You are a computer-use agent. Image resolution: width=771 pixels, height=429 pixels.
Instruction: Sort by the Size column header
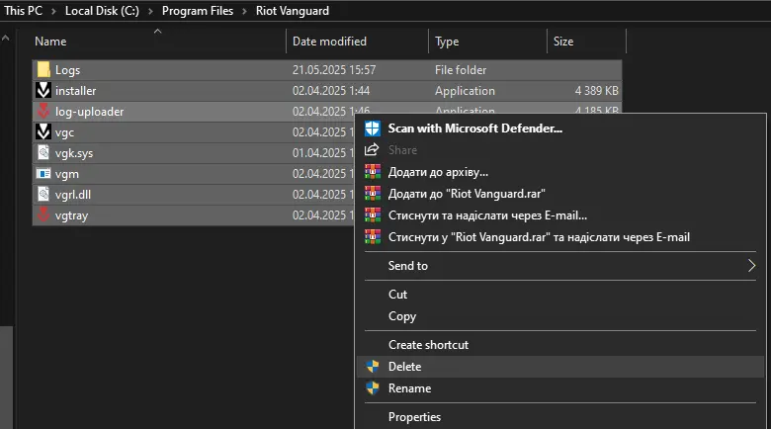[x=586, y=42]
